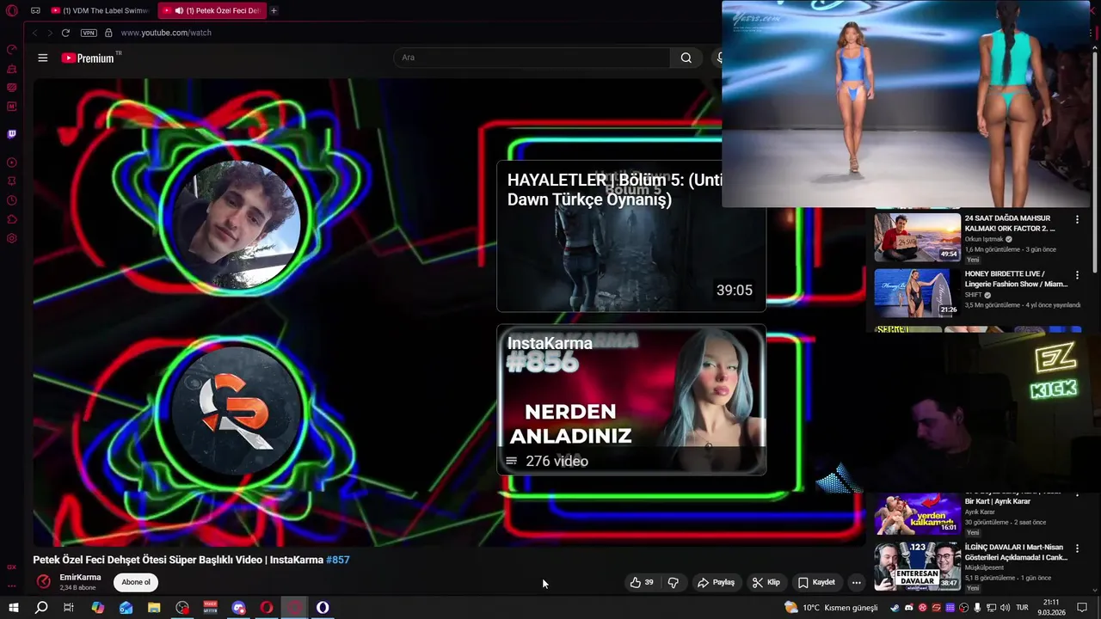Open the HAYALETLER Bölüm 5 end-screen video
1101x619 pixels.
point(630,236)
